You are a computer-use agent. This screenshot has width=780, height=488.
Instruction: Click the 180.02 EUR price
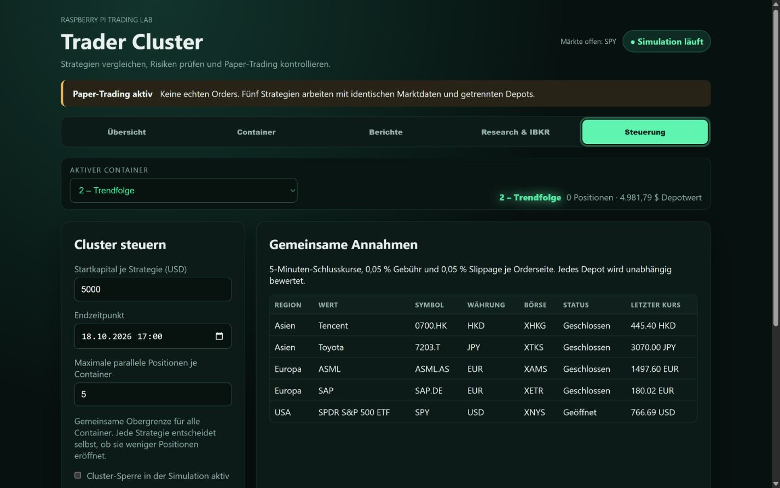(x=652, y=391)
